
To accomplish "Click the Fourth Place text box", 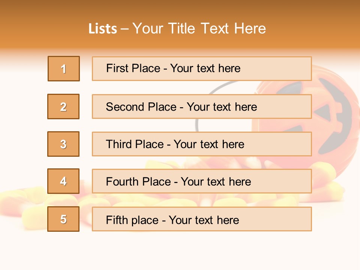I will click(x=202, y=181).
